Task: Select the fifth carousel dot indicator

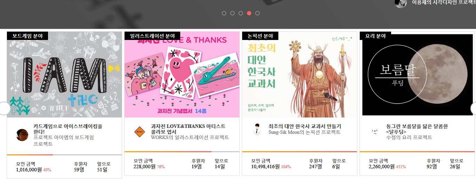Action: coord(257,13)
